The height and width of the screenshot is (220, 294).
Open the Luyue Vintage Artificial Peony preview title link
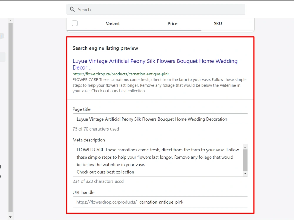coord(155,64)
